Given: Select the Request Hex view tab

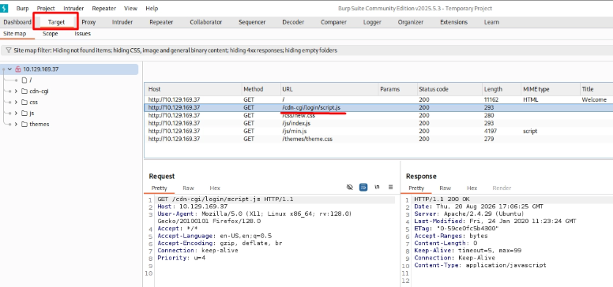Looking at the screenshot, I should (x=215, y=188).
